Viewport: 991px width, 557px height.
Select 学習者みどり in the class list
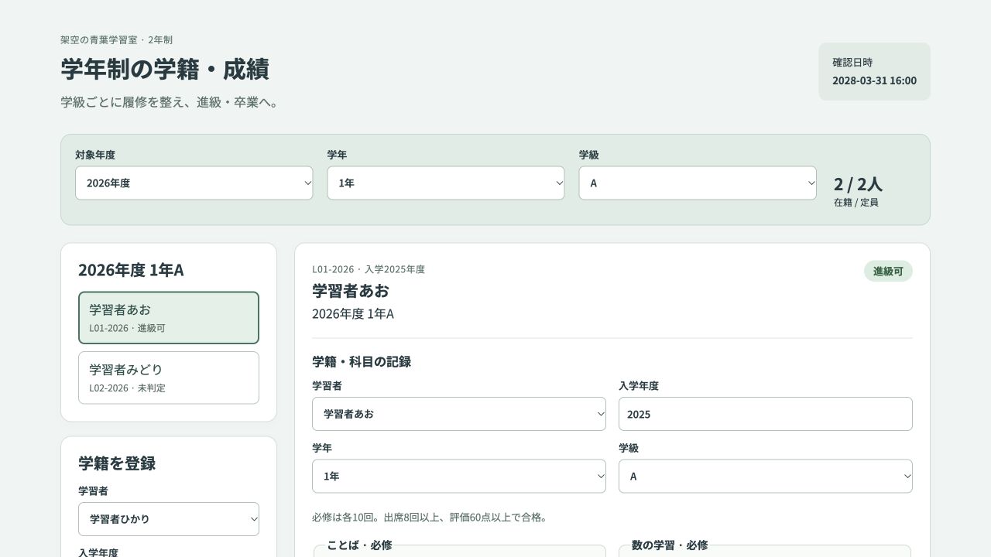[169, 378]
